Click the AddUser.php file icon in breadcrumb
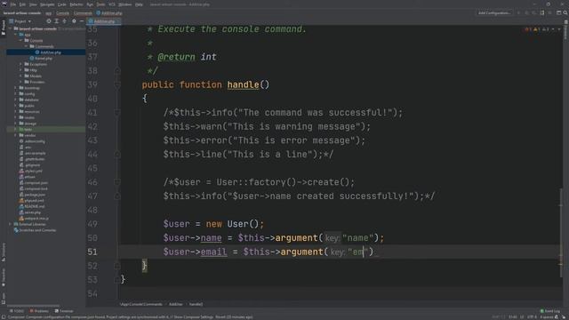This screenshot has width=569, height=320. click(x=99, y=13)
